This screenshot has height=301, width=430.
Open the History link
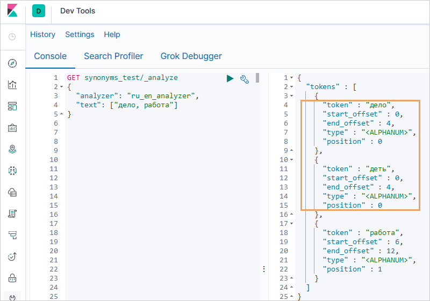pos(42,34)
